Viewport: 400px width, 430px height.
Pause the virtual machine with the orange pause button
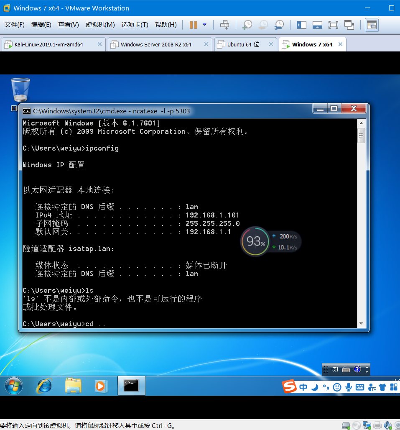(x=193, y=25)
